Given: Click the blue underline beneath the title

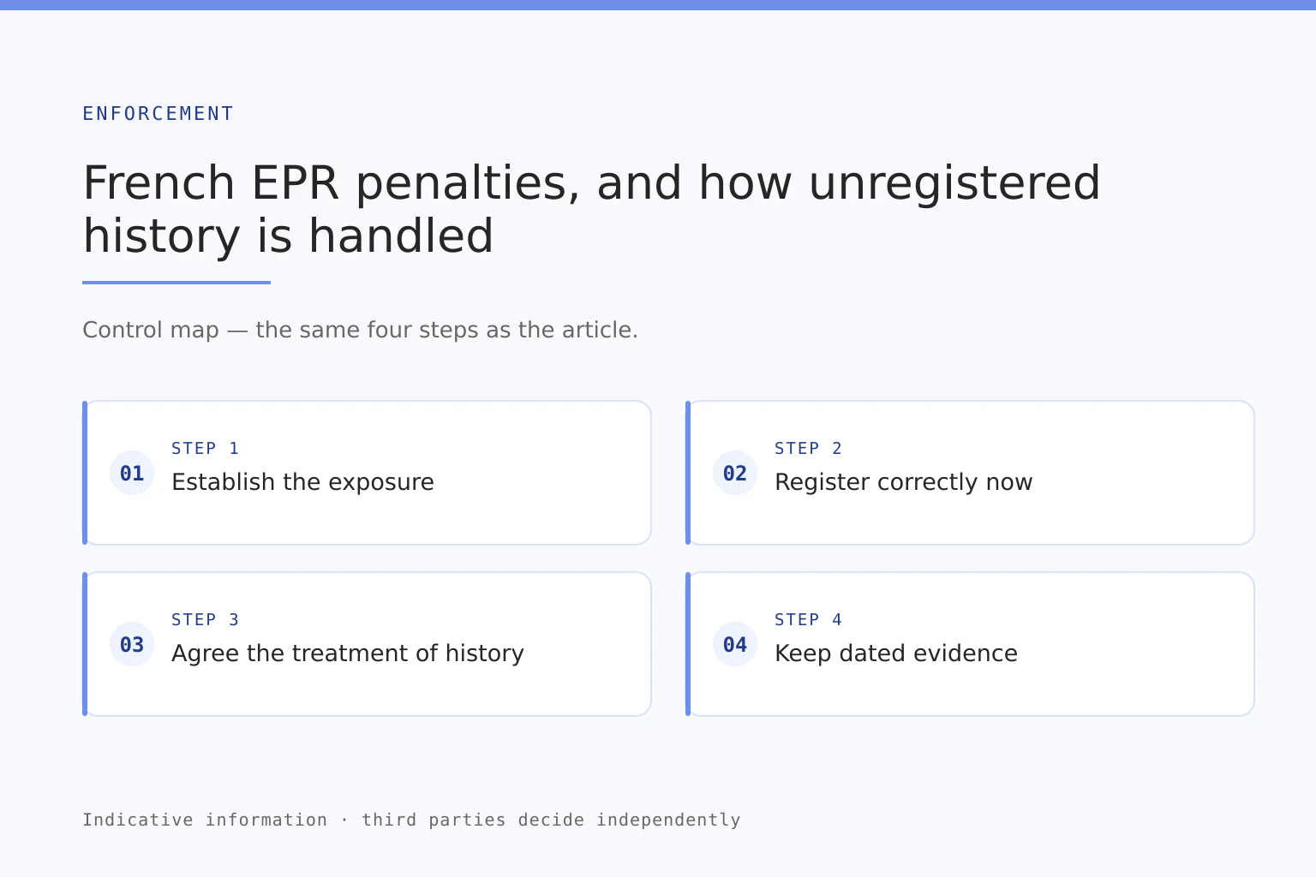Looking at the screenshot, I should pyautogui.click(x=176, y=282).
